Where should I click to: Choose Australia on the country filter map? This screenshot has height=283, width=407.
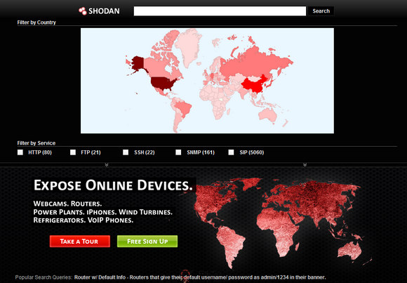coord(268,115)
